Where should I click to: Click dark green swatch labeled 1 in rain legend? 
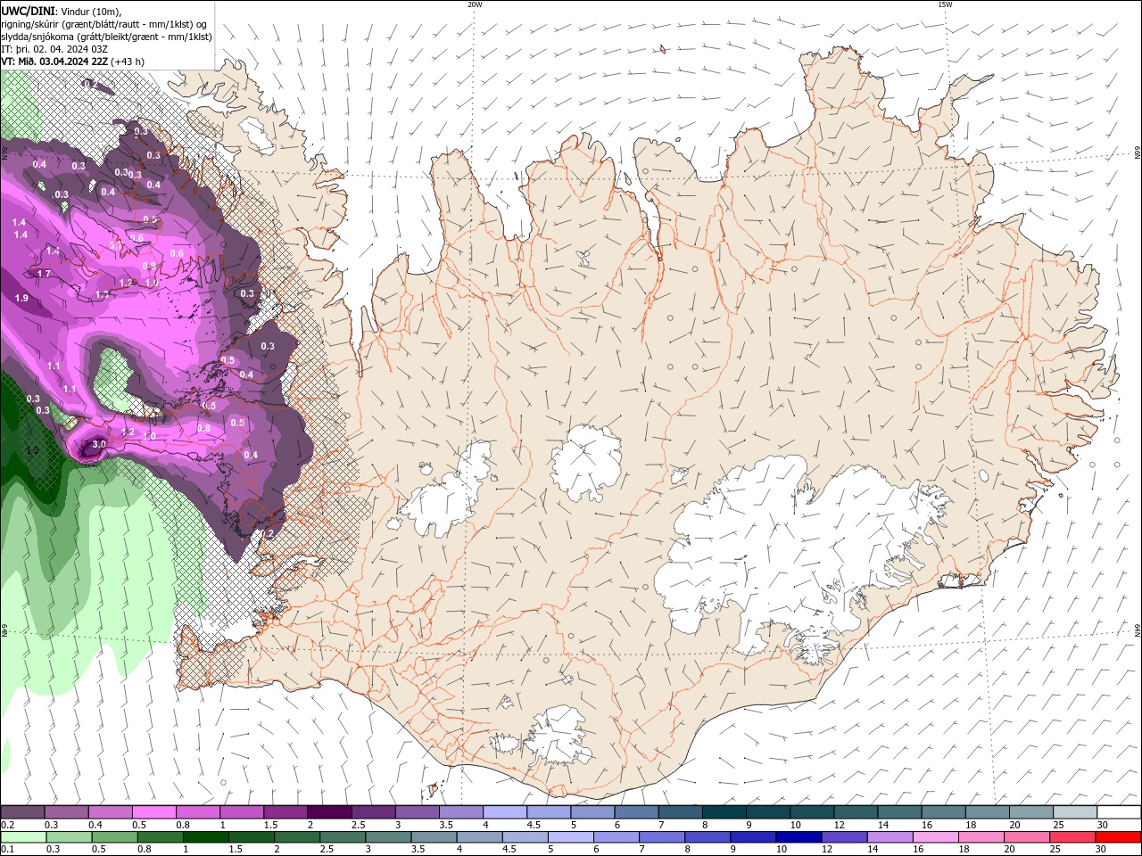205,837
